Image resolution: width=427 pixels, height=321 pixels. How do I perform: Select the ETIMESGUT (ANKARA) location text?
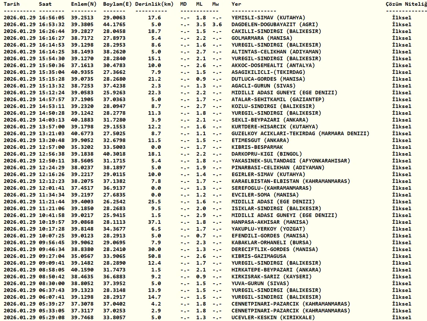click(260, 140)
